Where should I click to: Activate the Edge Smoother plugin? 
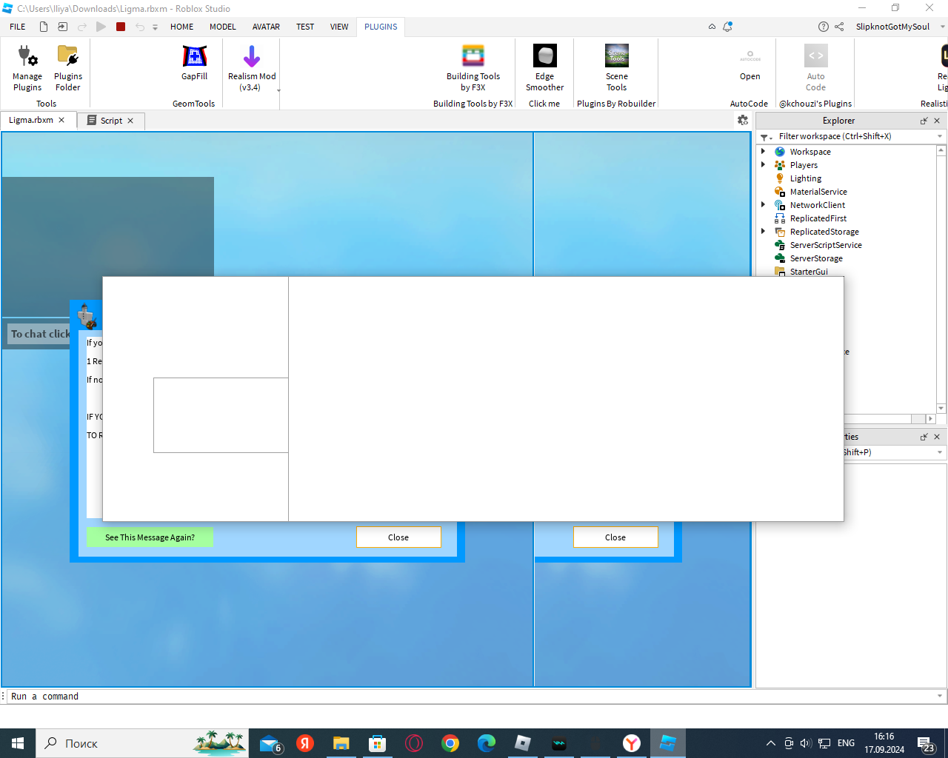545,68
